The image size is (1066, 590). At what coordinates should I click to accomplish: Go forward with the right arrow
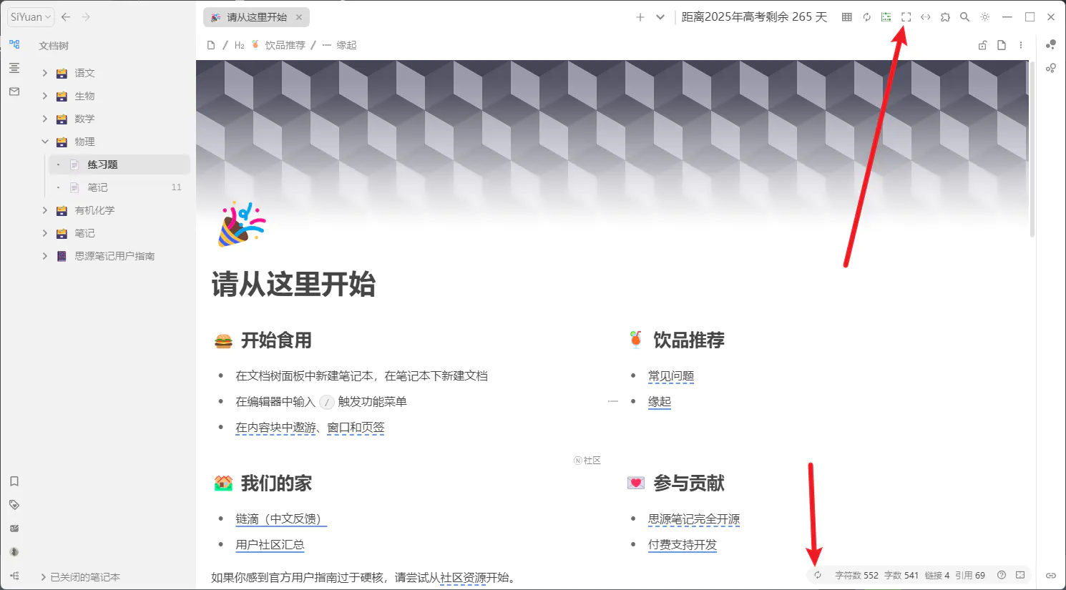[x=86, y=17]
